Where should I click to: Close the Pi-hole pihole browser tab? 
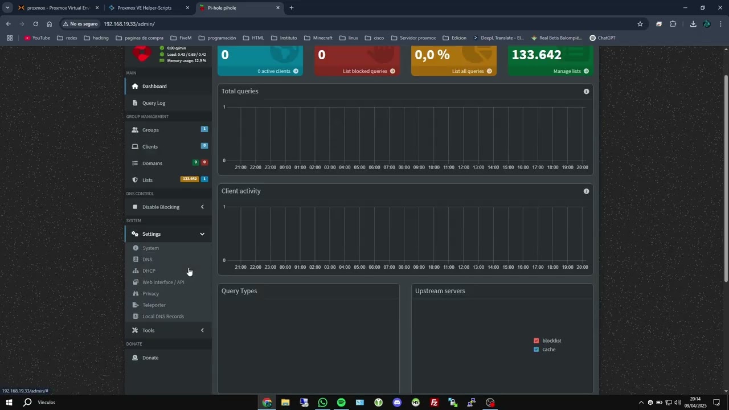(x=278, y=8)
